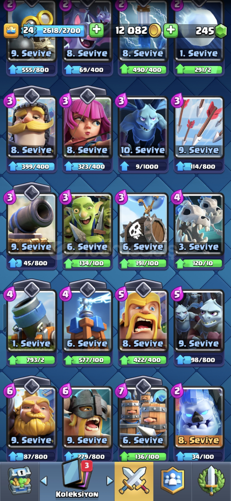The width and height of the screenshot is (231, 501).
Task: Click the Skeleton Dragons 120/10 upgrade bar
Action: (x=199, y=263)
